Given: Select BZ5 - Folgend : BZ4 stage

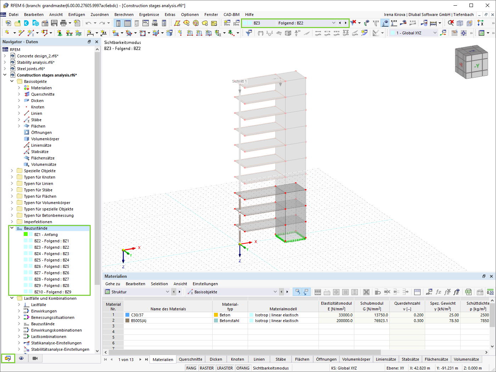Looking at the screenshot, I should pos(52,260).
